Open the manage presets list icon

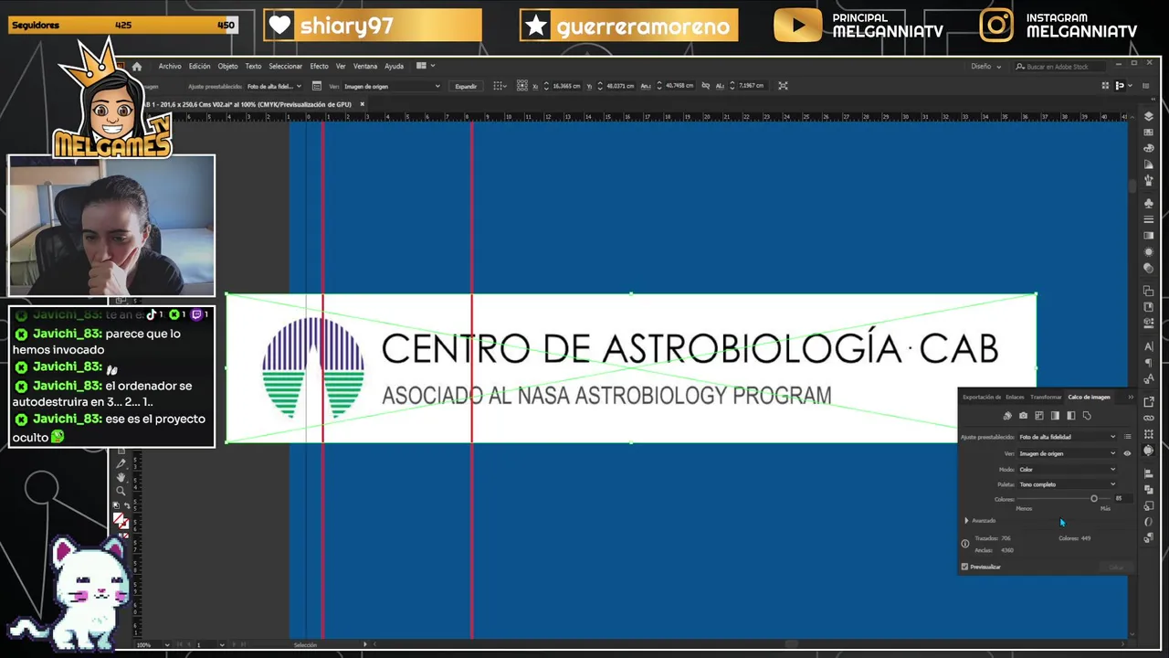click(1128, 437)
